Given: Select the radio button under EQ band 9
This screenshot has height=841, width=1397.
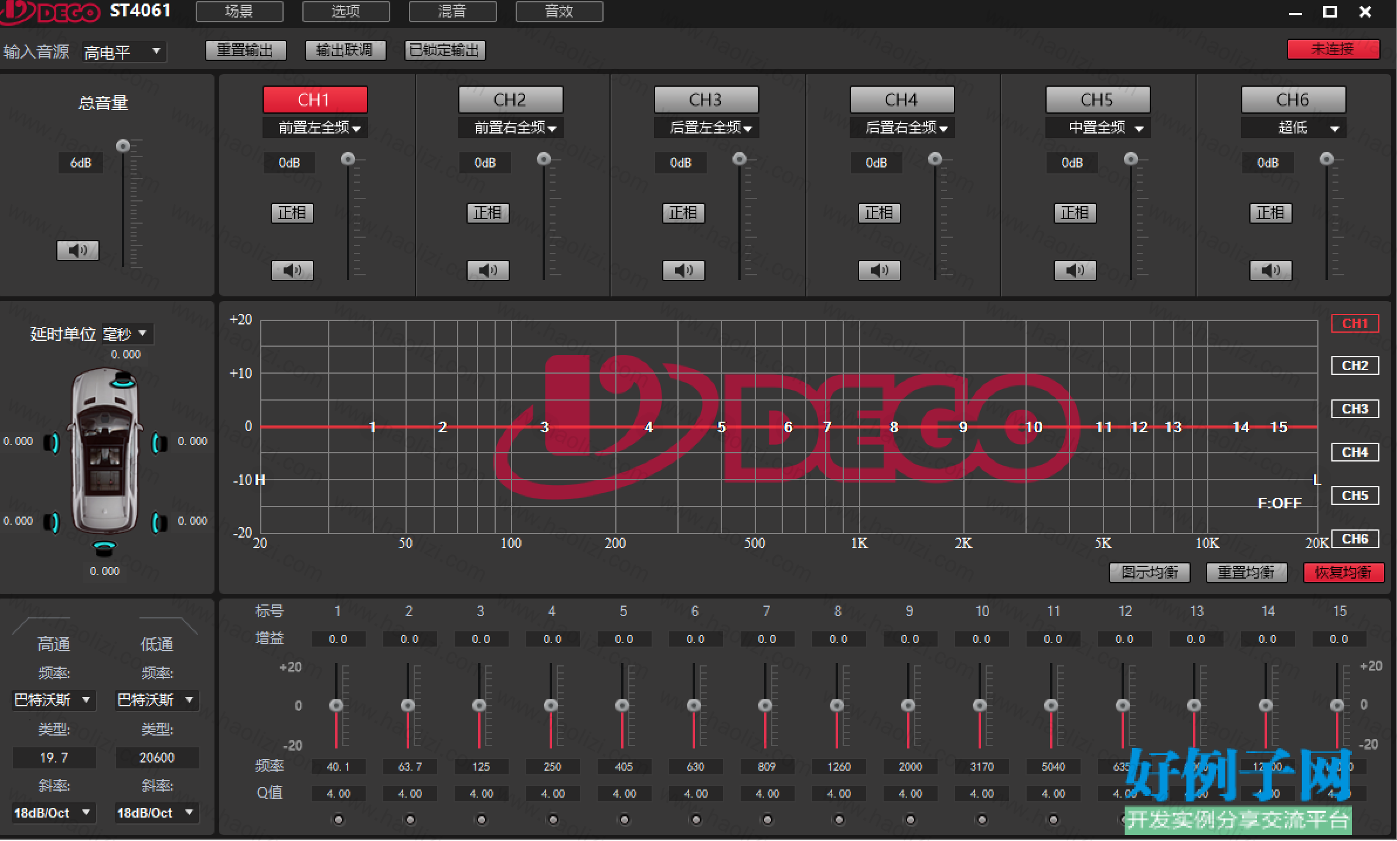Looking at the screenshot, I should (910, 819).
